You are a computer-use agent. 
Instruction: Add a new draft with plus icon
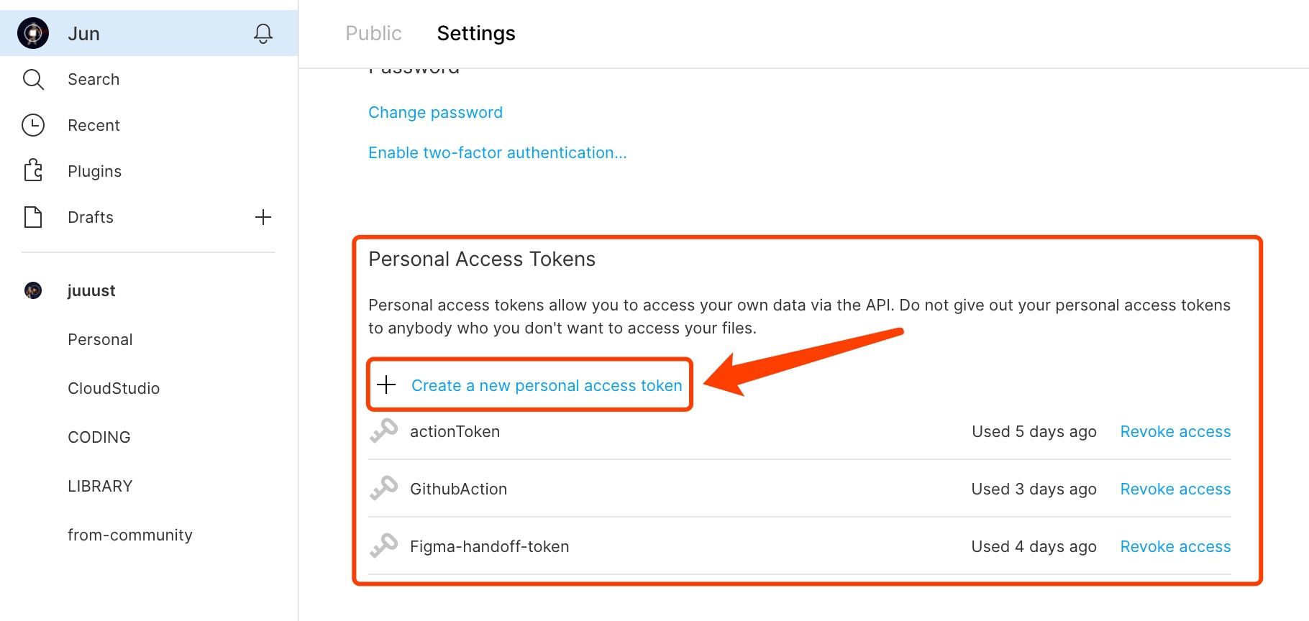263,217
